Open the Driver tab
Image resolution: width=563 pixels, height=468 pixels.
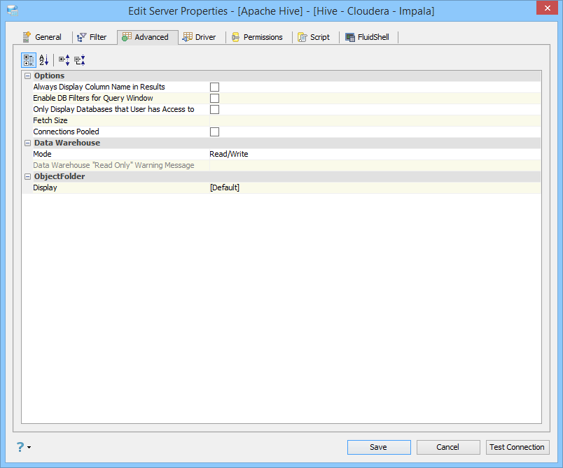tap(200, 37)
